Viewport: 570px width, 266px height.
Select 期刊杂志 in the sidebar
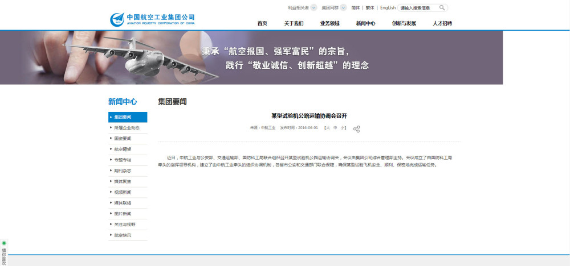point(128,171)
